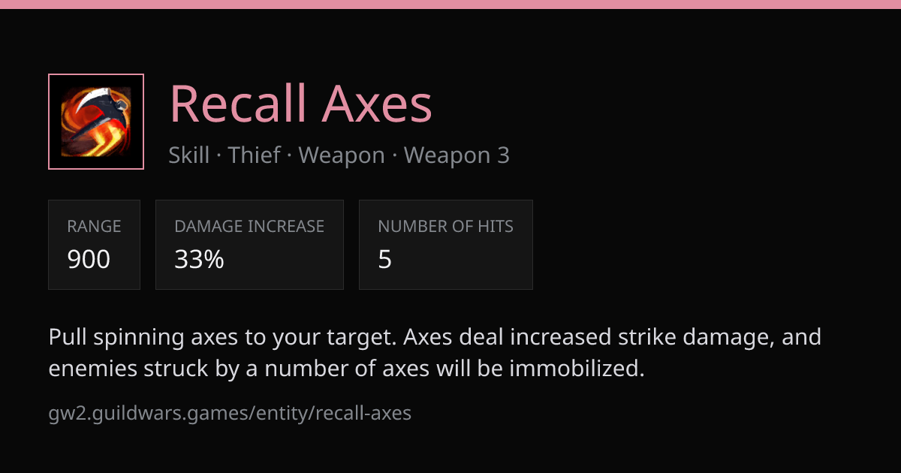Open the gw2.guildwars.games recall-axes URL

[x=230, y=413]
